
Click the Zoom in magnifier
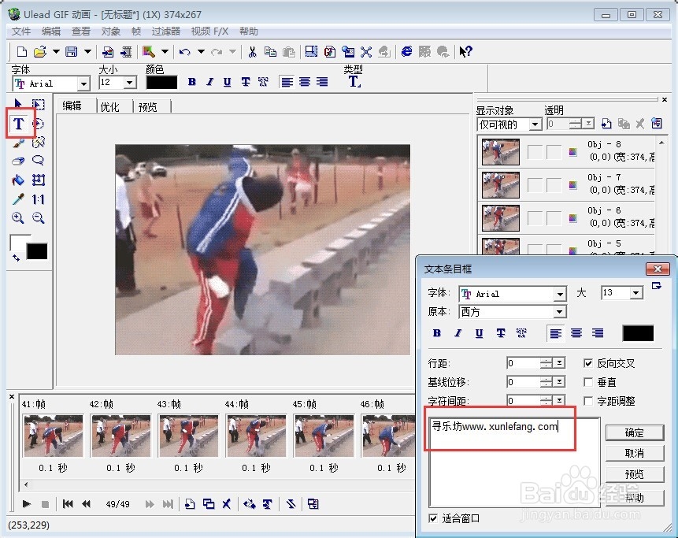click(x=18, y=217)
